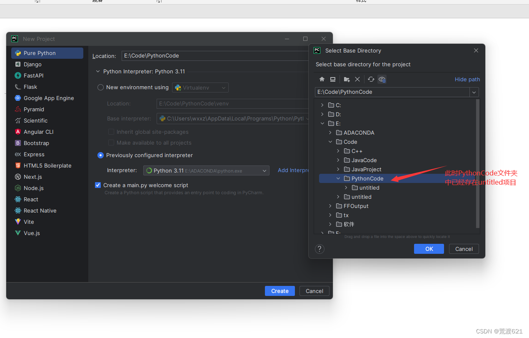Choose Django project type
529x338 pixels.
point(47,64)
